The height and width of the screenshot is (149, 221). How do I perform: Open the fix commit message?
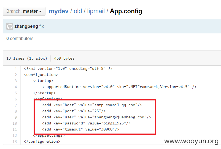[x=42, y=26]
